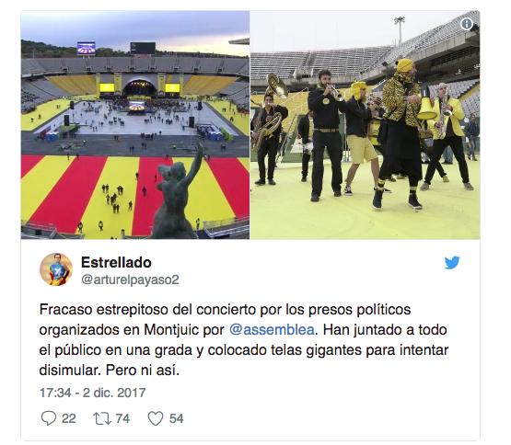Image resolution: width=511 pixels, height=445 pixels.
Task: Open Estrellado's profile avatar
Action: pos(56,269)
